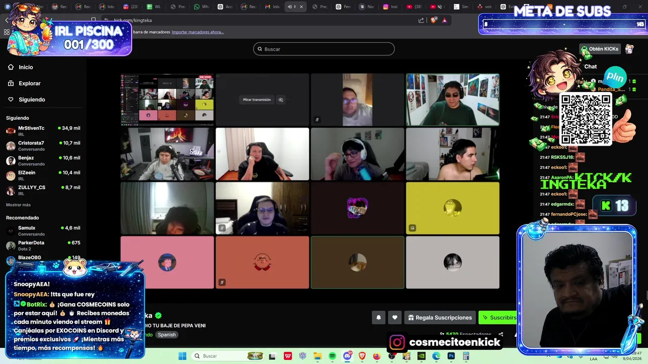Open the Inicio sidebar item
Screen dimensions: 648x364
coord(26,67)
